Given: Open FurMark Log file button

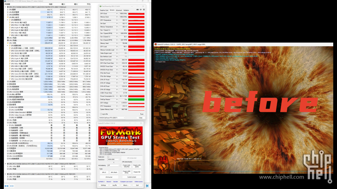Looking at the screenshot, I should click(115, 185).
